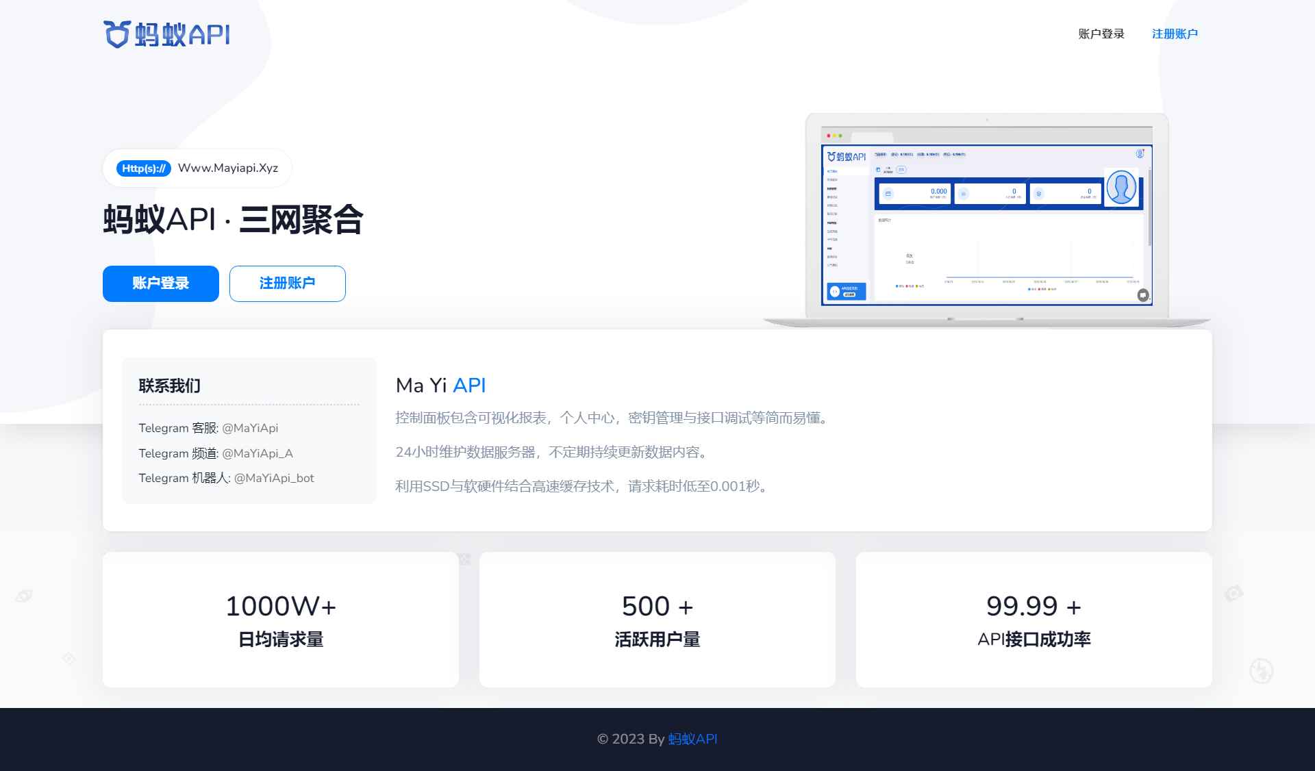Click the chat bubble icon in the mockup corner
This screenshot has width=1315, height=771.
pos(1142,296)
